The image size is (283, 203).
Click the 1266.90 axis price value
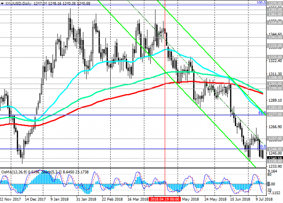coord(275,127)
